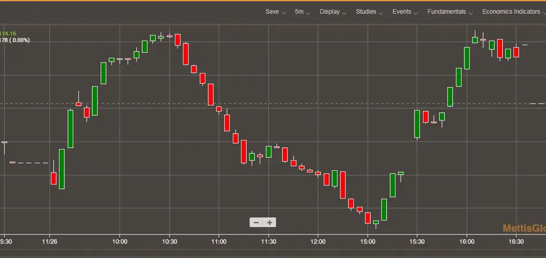Open the Save dropdown menu

tap(275, 12)
